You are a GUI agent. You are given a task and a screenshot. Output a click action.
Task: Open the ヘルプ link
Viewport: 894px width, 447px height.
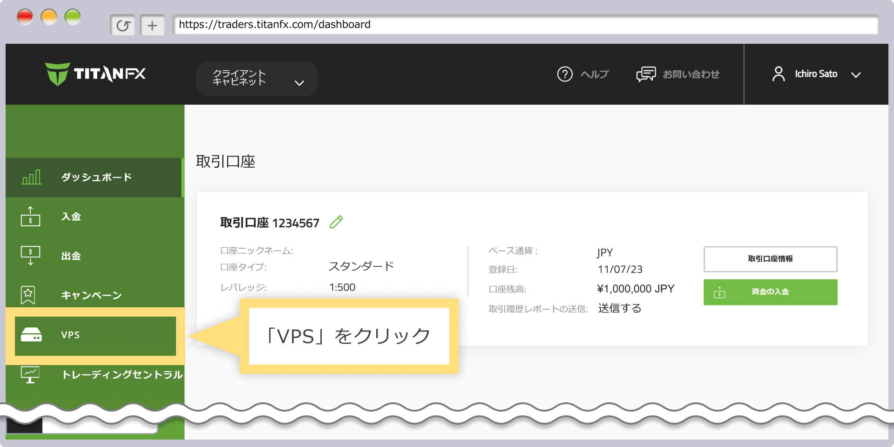pyautogui.click(x=595, y=74)
